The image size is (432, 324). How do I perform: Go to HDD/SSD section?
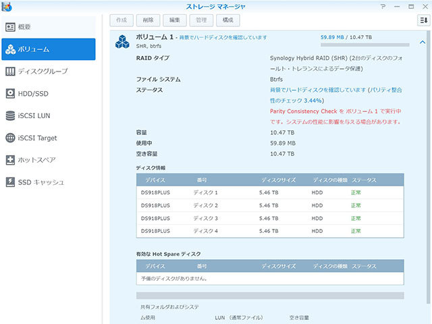pyautogui.click(x=49, y=94)
